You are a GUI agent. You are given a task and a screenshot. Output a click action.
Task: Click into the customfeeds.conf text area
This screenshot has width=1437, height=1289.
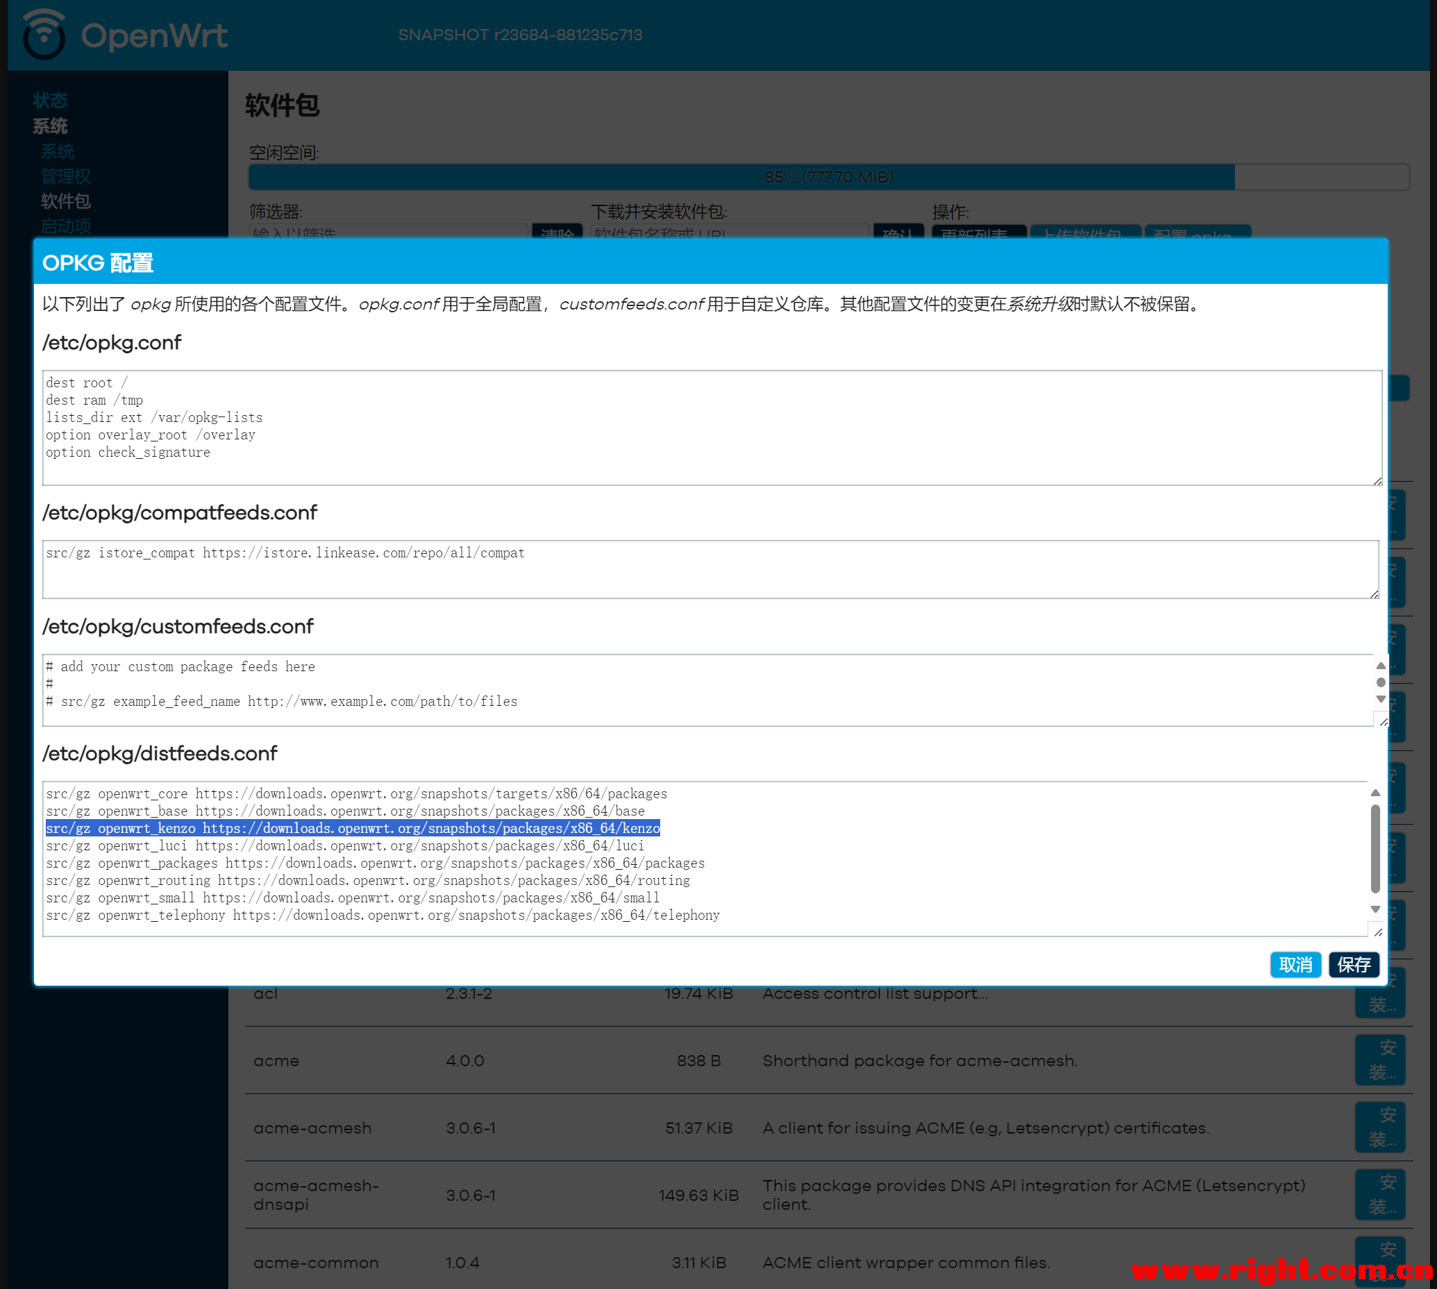708,690
